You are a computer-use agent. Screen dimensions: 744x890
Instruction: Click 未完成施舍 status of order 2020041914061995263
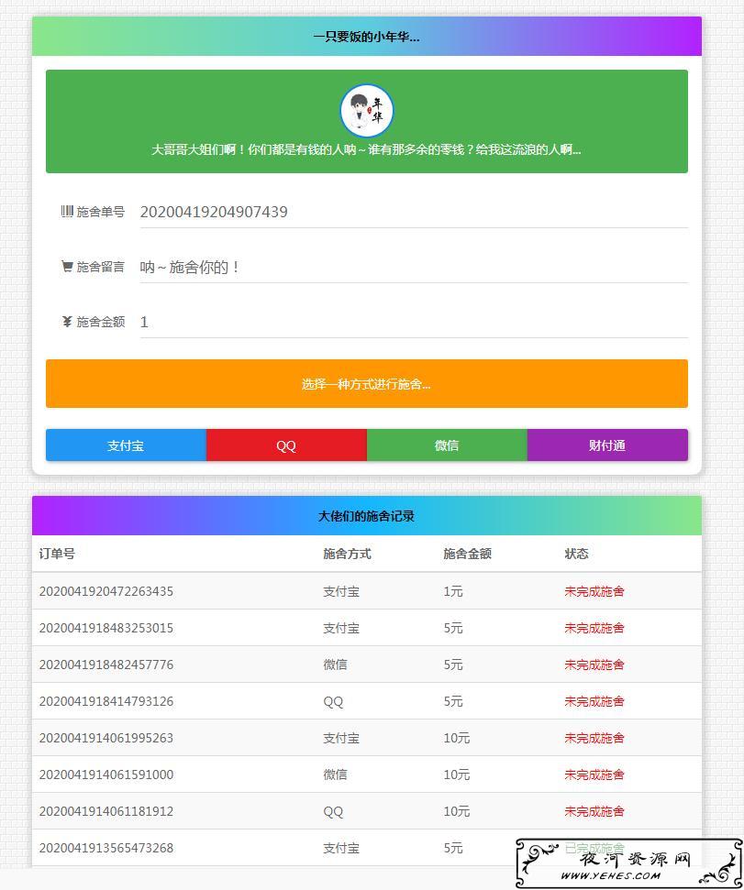pos(594,738)
